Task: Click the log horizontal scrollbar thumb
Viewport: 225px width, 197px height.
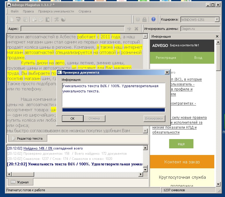Action: click(23, 174)
